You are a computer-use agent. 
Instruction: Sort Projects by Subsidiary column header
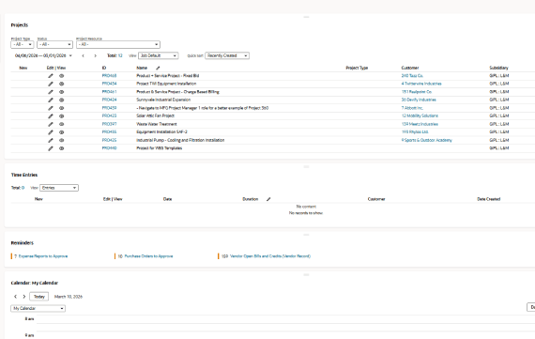498,68
